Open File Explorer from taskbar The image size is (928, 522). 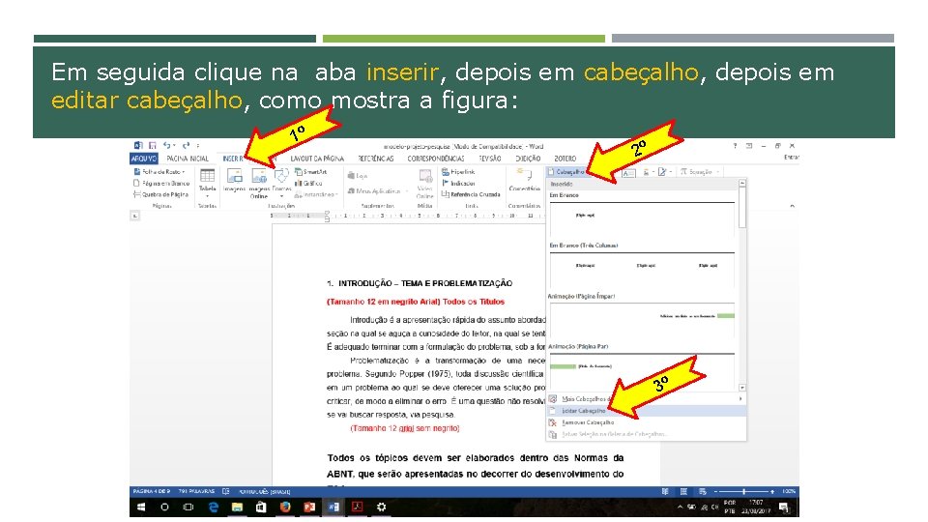(x=238, y=507)
